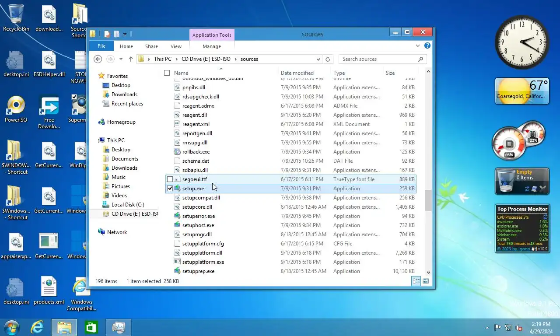560x336 pixels.
Task: Open address bar history dropdown
Action: (318, 59)
